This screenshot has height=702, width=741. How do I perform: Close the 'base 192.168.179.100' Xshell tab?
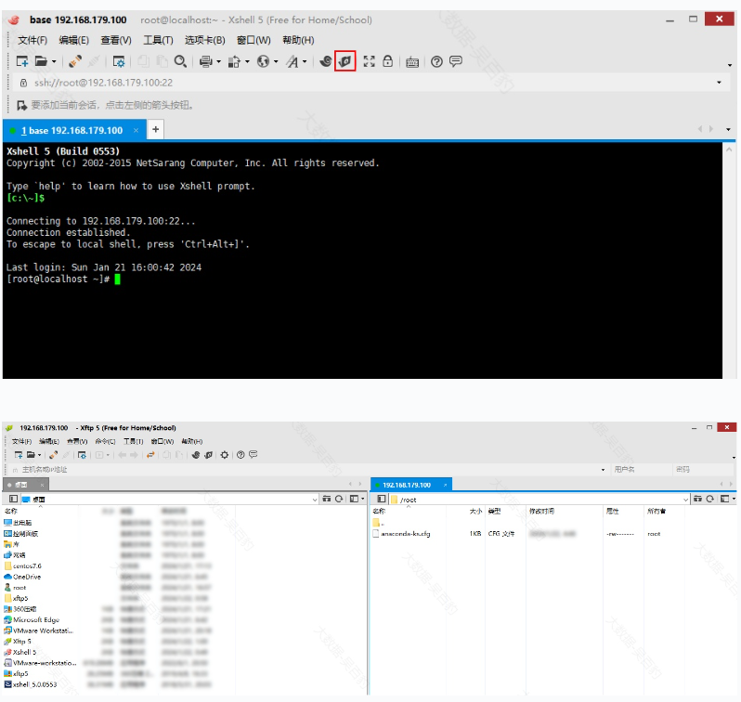136,131
